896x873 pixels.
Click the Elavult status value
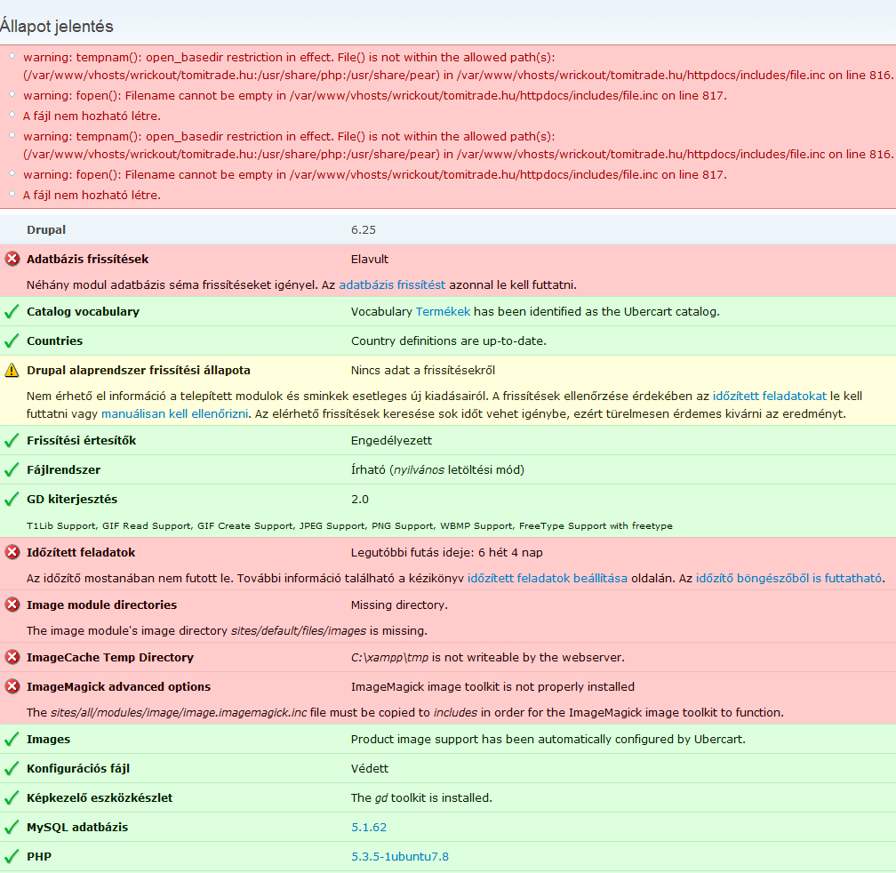[370, 259]
